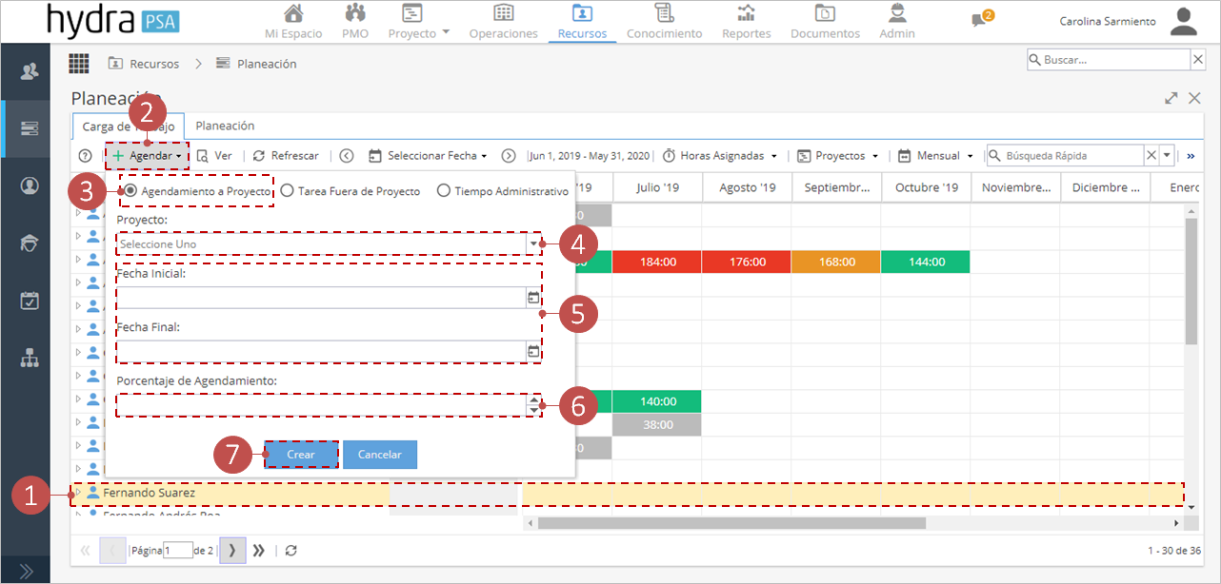The image size is (1221, 584).
Task: Expand the Mensual view dropdown
Action: click(938, 155)
